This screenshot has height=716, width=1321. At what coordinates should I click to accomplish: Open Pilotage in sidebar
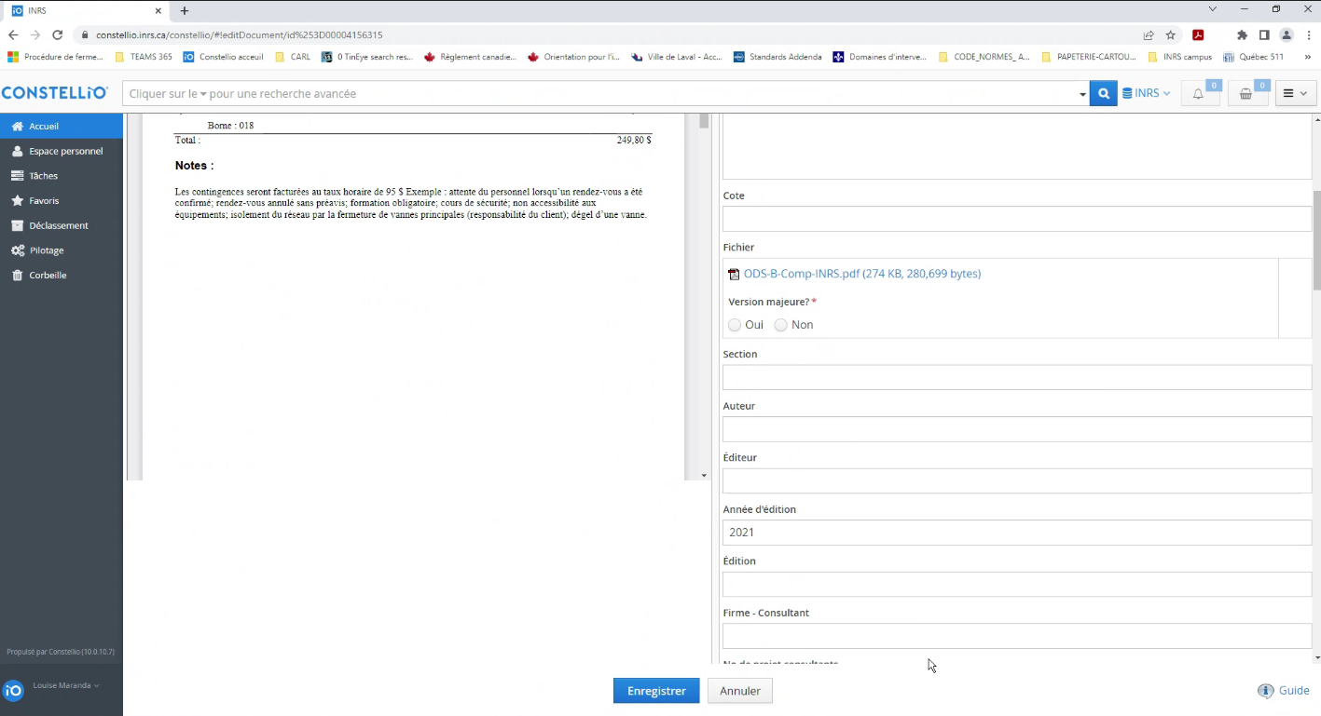click(x=62, y=250)
